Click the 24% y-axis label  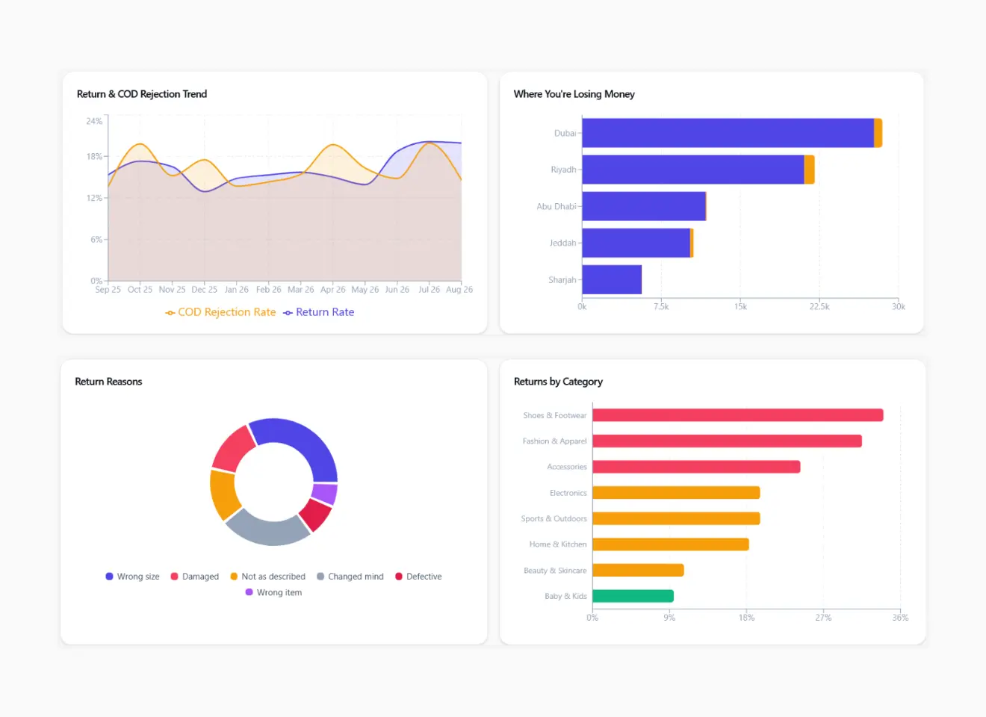coord(94,121)
